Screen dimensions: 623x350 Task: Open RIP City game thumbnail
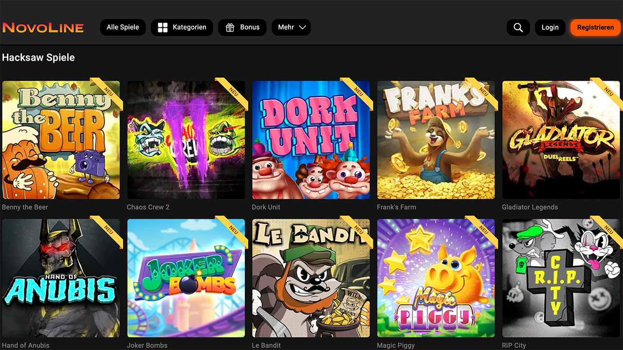click(561, 278)
